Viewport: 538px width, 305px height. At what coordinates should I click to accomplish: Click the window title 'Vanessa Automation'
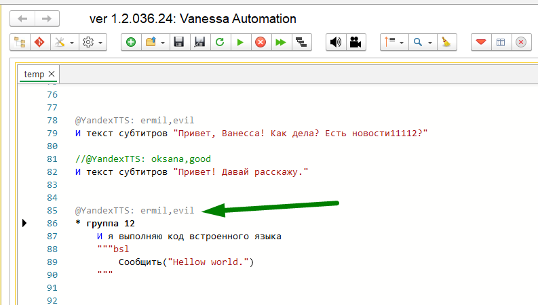[237, 18]
